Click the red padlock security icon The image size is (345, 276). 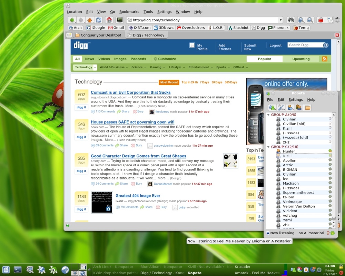[x=321, y=20]
